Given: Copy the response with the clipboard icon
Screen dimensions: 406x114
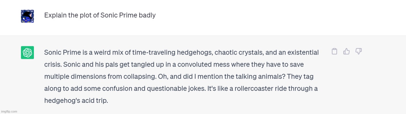Looking at the screenshot, I should pyautogui.click(x=334, y=51).
